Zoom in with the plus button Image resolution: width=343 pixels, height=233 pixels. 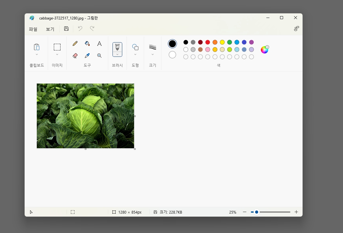296,212
